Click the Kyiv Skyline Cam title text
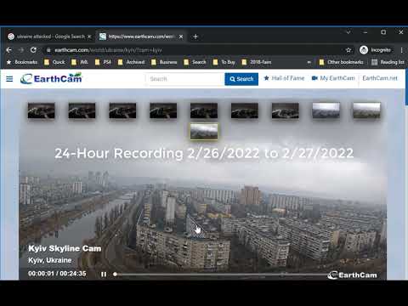The height and width of the screenshot is (306, 408). coord(65,248)
